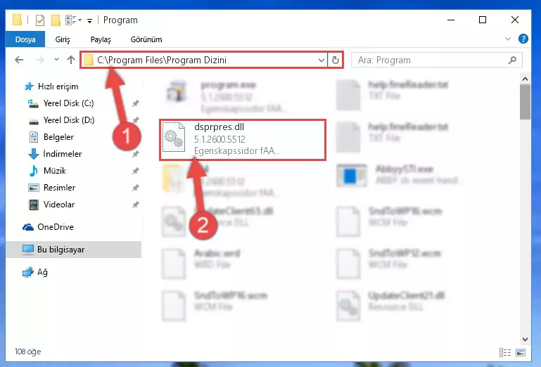Click the Ara: Program search box
Screen dimensions: 541x367
coord(436,60)
